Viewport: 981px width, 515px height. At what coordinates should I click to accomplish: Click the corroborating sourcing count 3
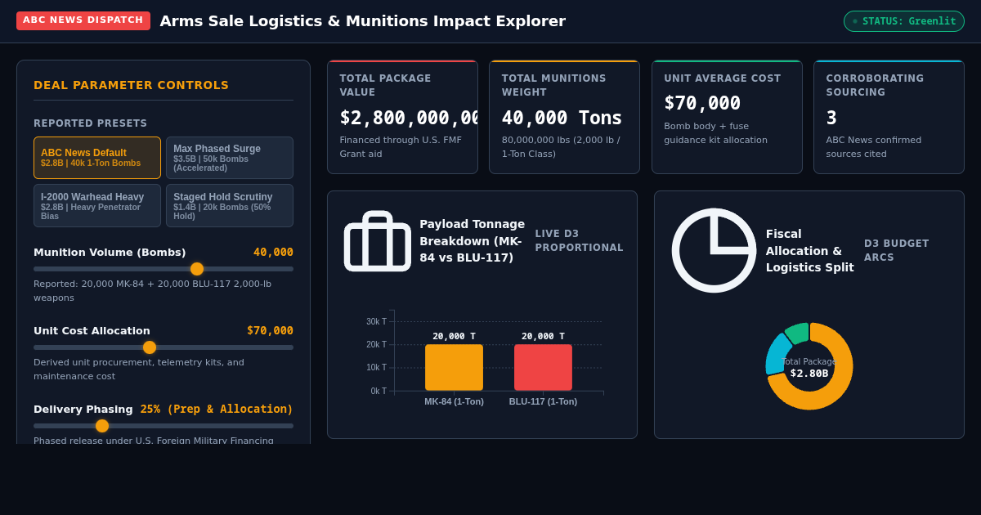pos(831,118)
